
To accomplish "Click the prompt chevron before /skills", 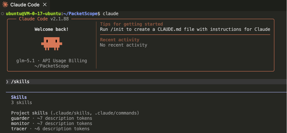I will (x=7, y=82).
